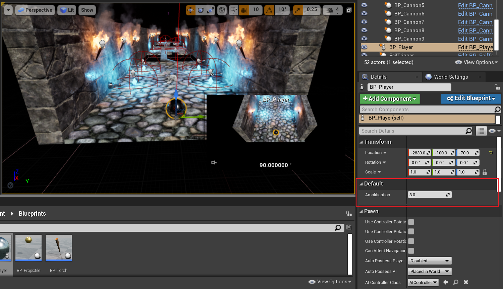Image resolution: width=503 pixels, height=289 pixels.
Task: Open the Lit view mode menu
Action: click(x=67, y=10)
